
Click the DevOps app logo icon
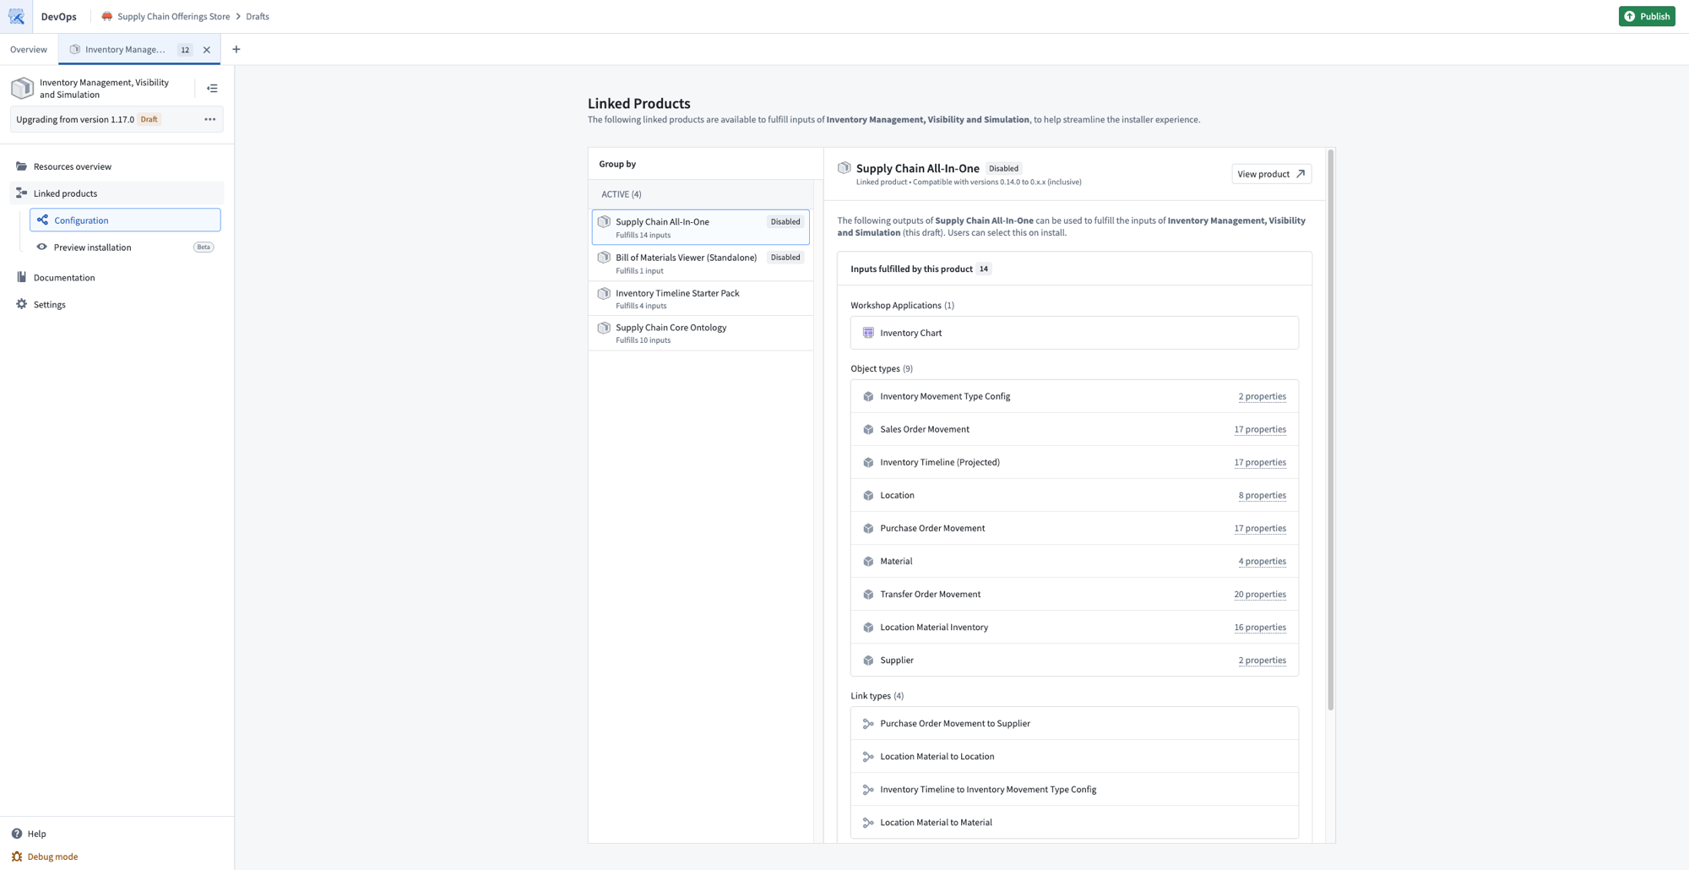(16, 16)
